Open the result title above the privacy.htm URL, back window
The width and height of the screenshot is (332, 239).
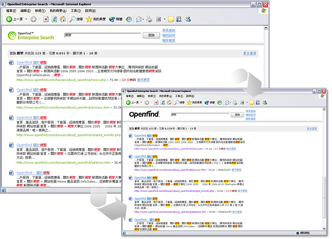click(32, 90)
